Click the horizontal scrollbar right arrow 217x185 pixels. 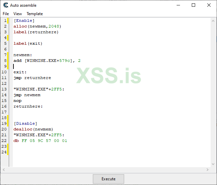pos(208,170)
